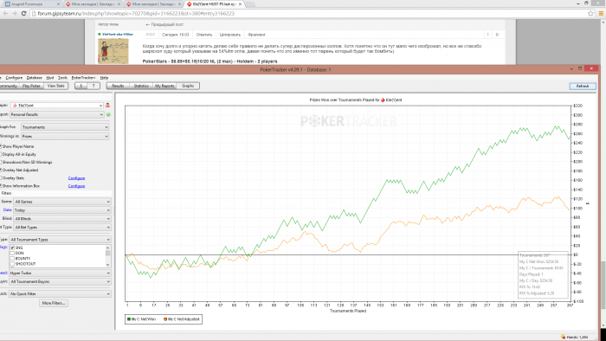The height and width of the screenshot is (341, 606).
Task: Open the Configure menu
Action: click(x=14, y=78)
